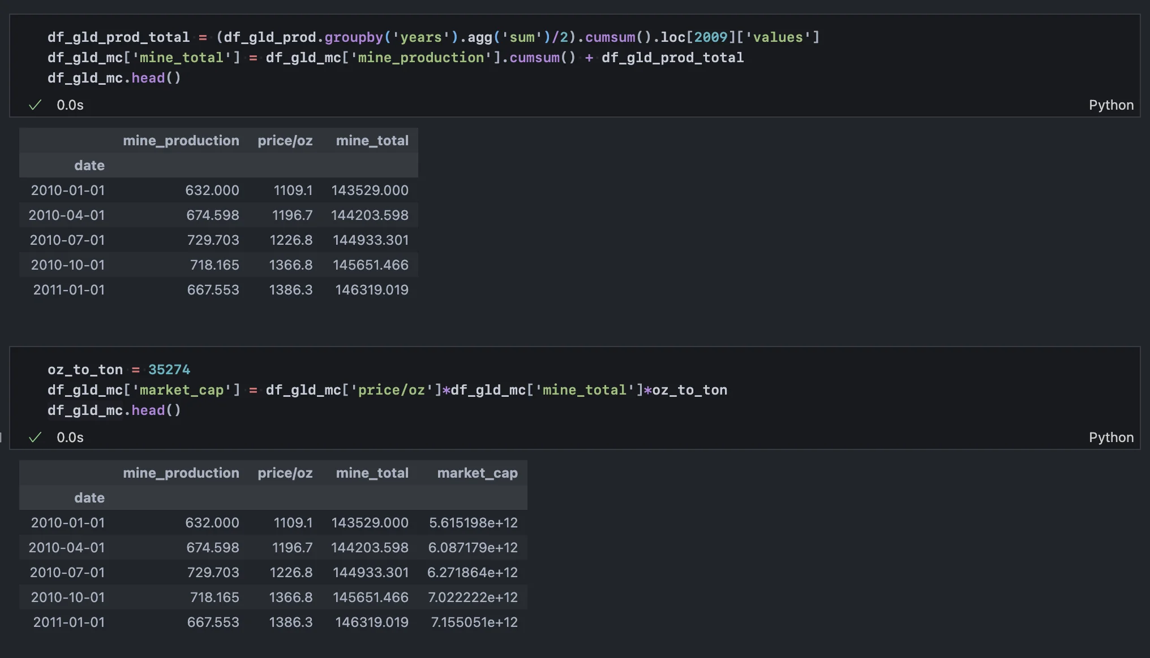Click the mine_production header in first table
The height and width of the screenshot is (658, 1150).
tap(181, 141)
